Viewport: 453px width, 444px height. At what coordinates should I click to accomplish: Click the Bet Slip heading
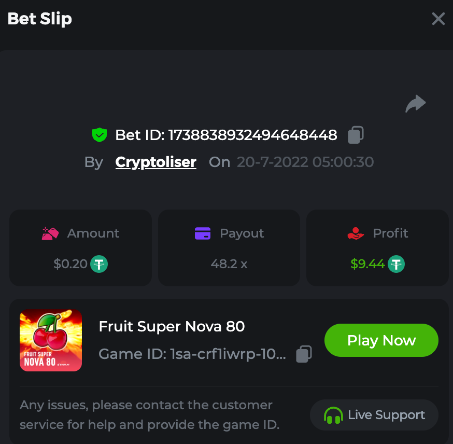[x=40, y=19]
